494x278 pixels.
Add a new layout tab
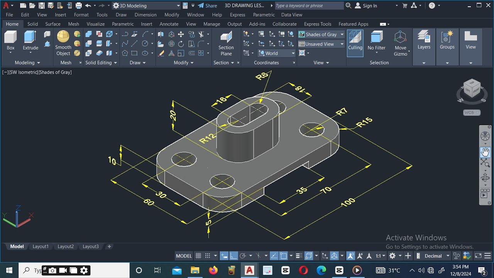coord(109,246)
